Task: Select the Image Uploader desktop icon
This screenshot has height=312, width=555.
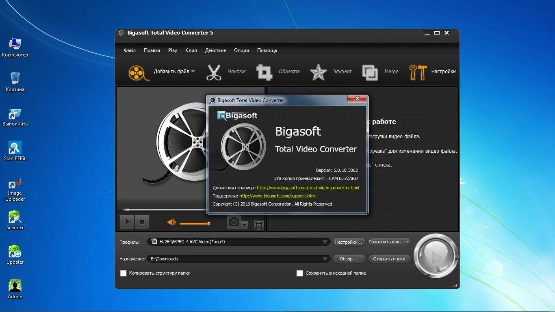Action: click(x=15, y=190)
